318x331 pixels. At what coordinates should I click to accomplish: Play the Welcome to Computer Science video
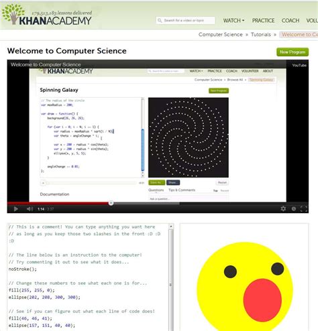[x=16, y=209]
